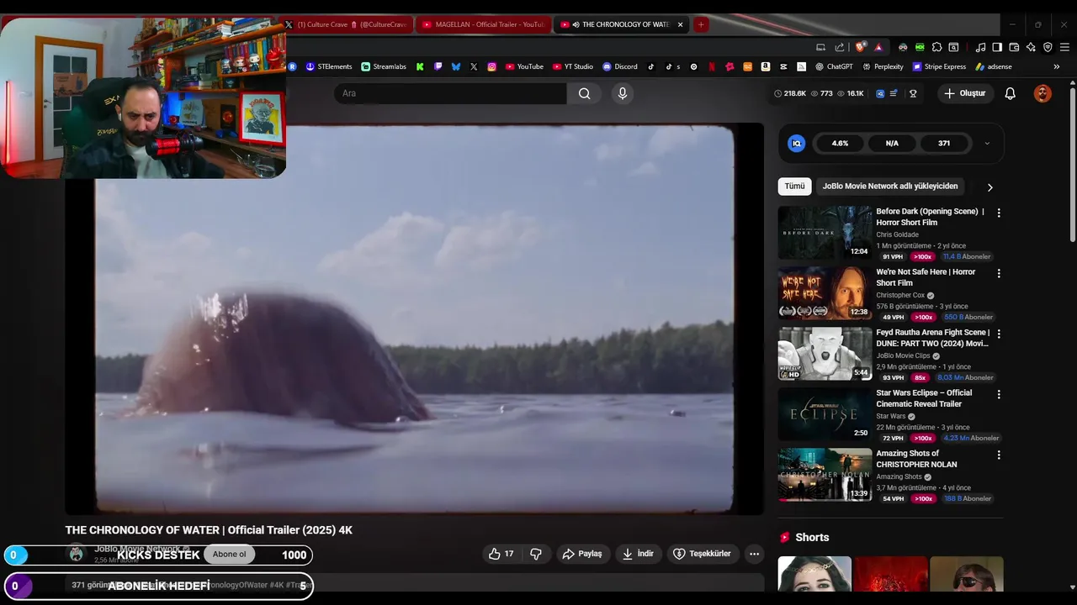
Task: Click the Teşekkürler thanks button
Action: [x=703, y=554]
